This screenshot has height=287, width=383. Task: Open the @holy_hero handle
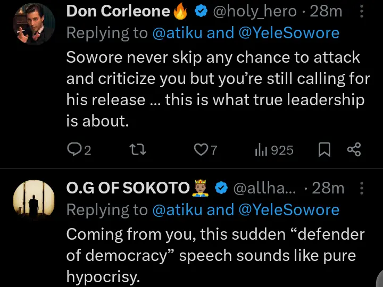point(251,11)
